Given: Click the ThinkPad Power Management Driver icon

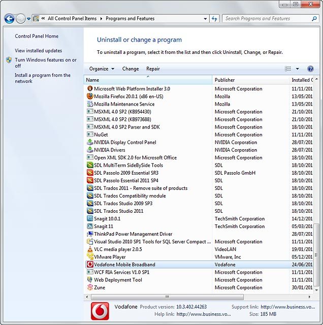Looking at the screenshot, I should pyautogui.click(x=90, y=234).
